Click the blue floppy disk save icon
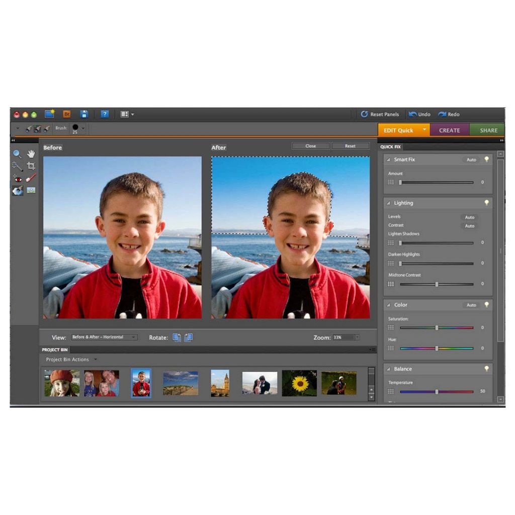Viewport: 515px width, 515px height. (x=84, y=114)
